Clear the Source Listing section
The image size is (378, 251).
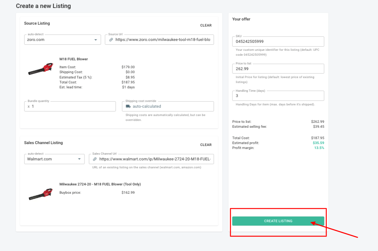pos(206,25)
